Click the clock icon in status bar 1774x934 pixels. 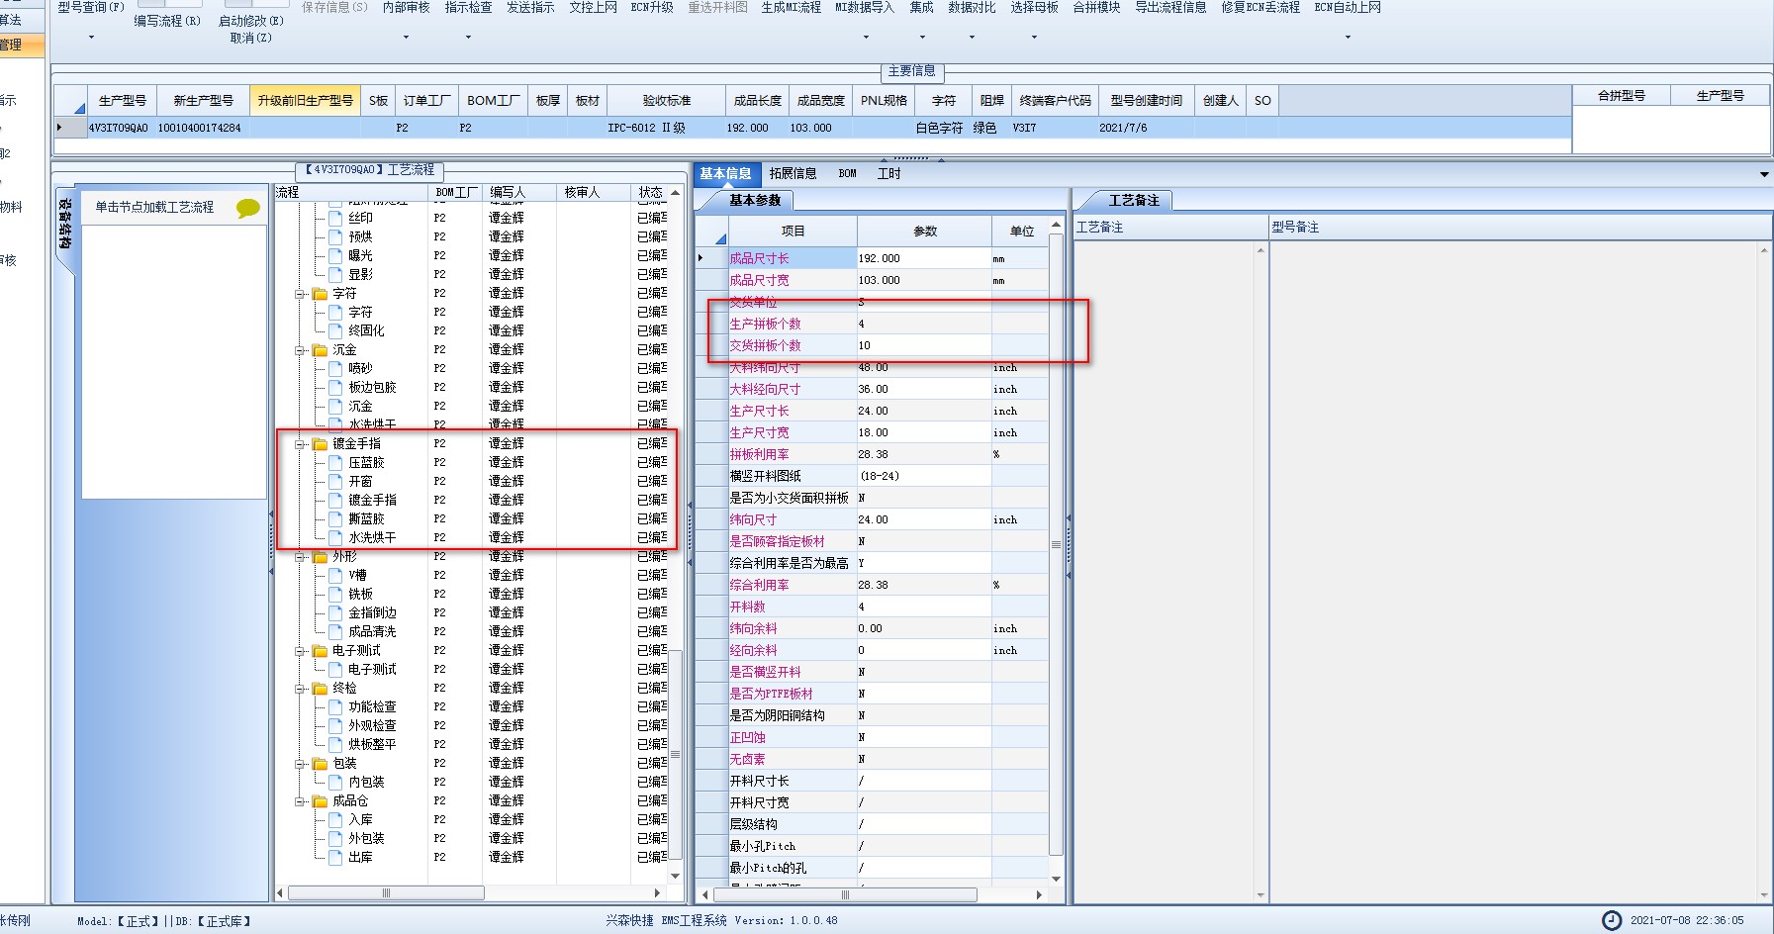[x=1612, y=920]
